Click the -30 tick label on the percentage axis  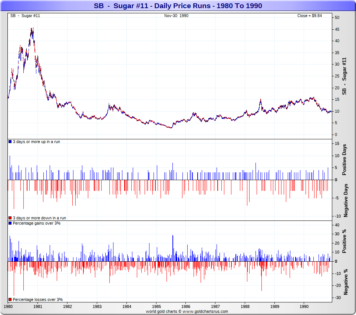click(337, 298)
